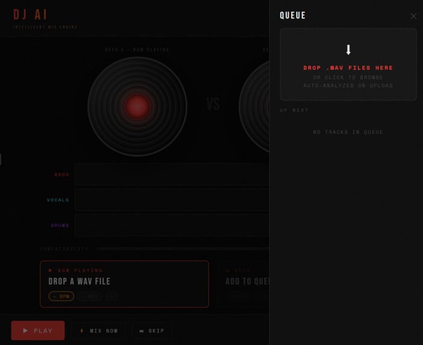Click the Deck A vinyl record
The width and height of the screenshot is (423, 345).
click(x=137, y=107)
